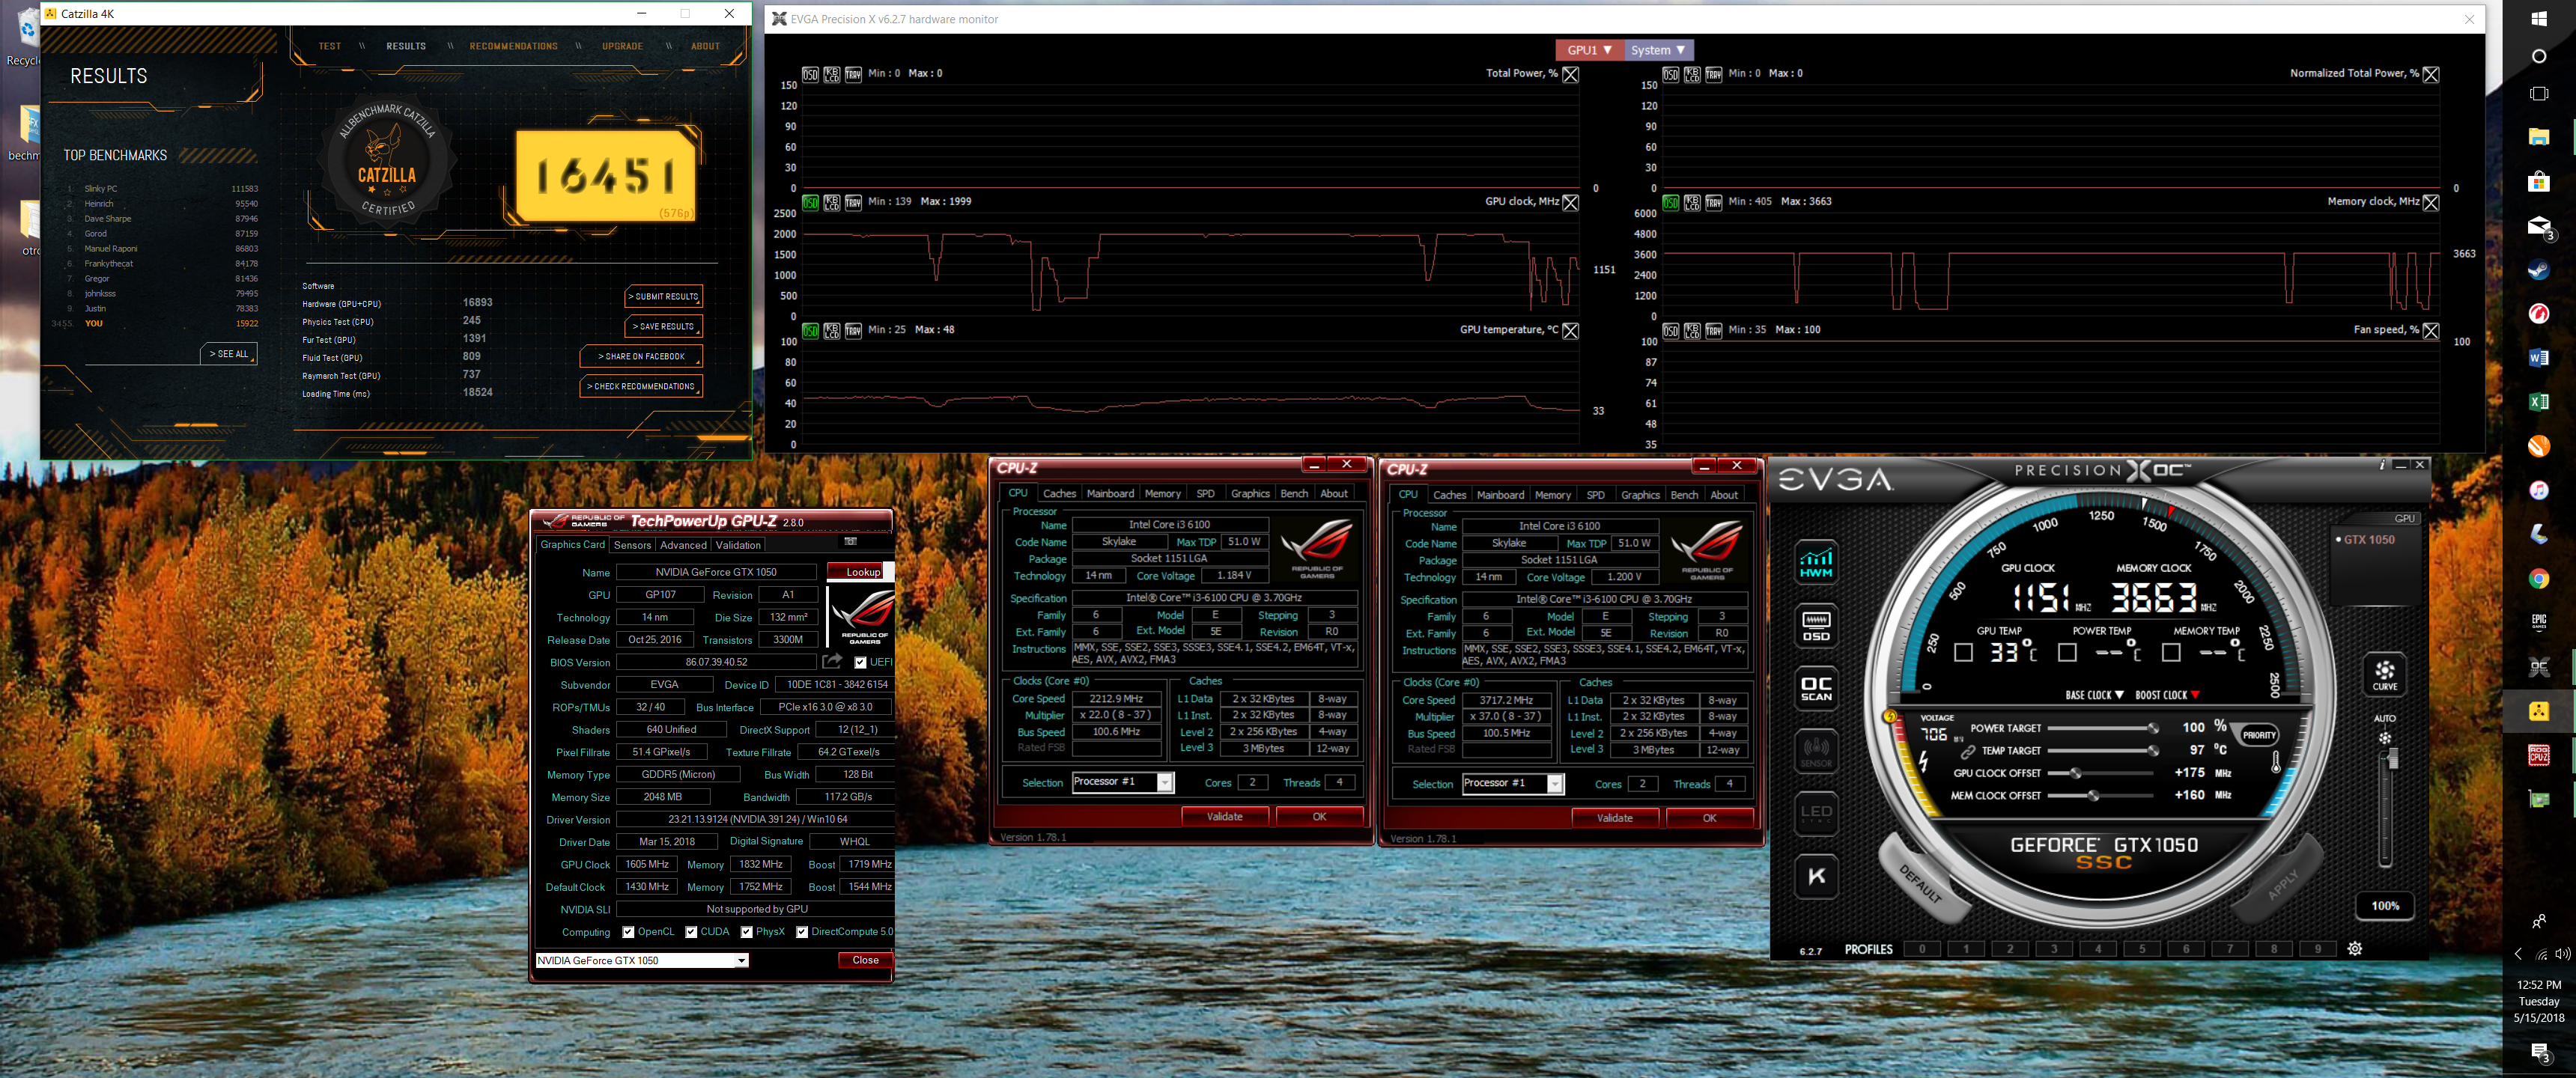Screen dimensions: 2576x1078
Task: Toggle KB LCD for the Total Power graph
Action: click(x=832, y=74)
